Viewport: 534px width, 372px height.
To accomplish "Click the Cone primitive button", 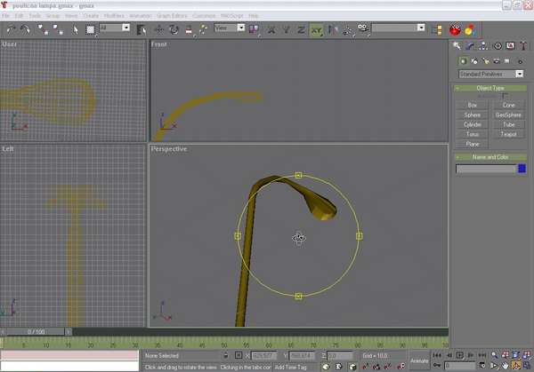I will (x=508, y=105).
